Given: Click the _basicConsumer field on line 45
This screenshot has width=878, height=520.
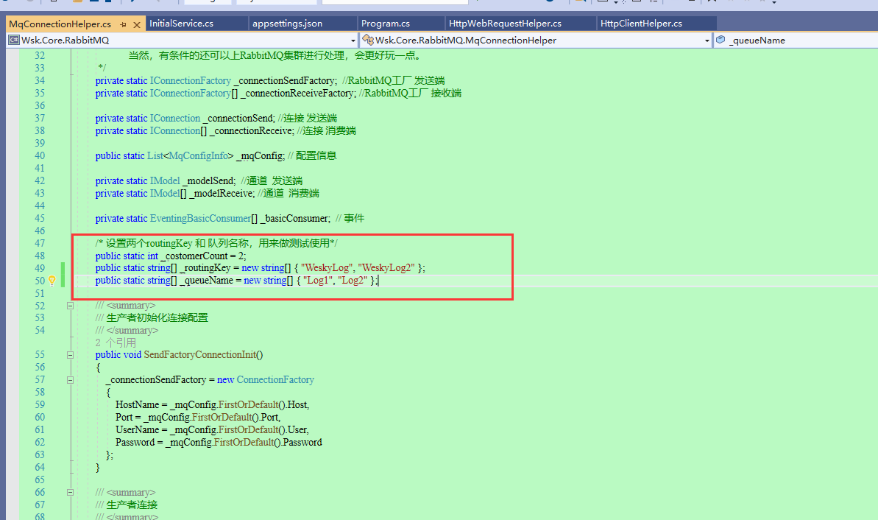Looking at the screenshot, I should [295, 219].
